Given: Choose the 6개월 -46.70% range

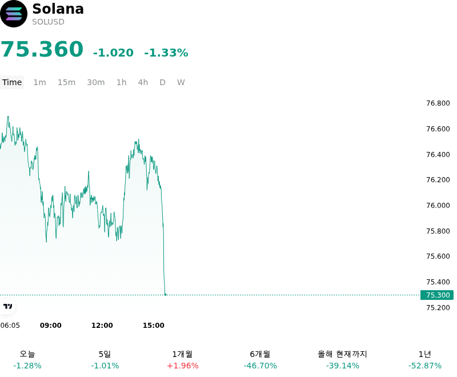Looking at the screenshot, I should pos(260,360).
